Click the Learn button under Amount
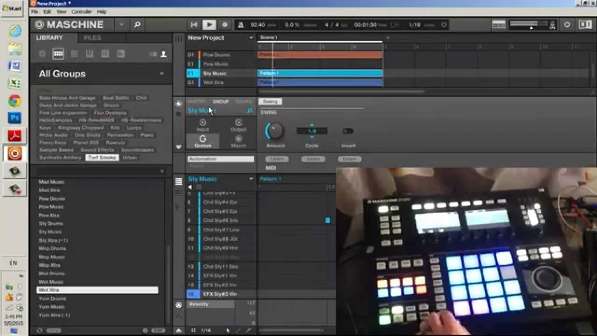Viewport: 597px width, 336px height. pos(277,159)
